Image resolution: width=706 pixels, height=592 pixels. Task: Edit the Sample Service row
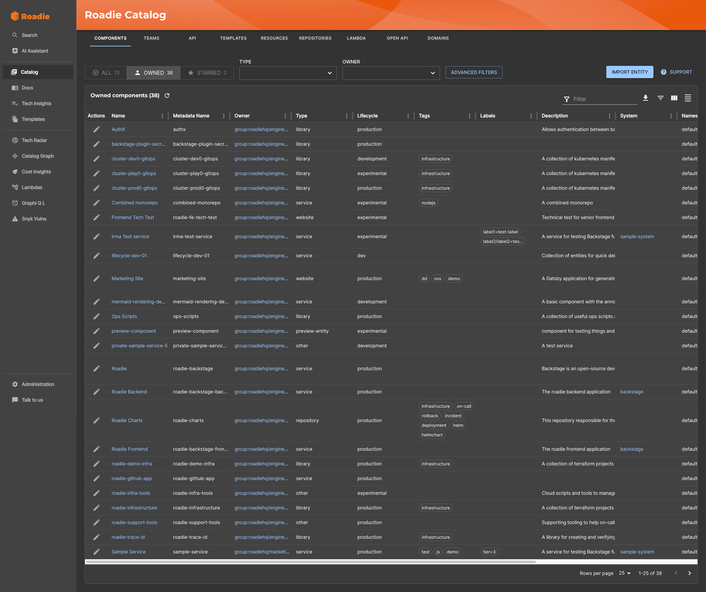coord(97,552)
